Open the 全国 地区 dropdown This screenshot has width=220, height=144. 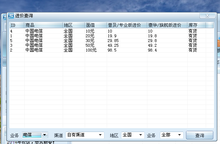tap(133, 135)
